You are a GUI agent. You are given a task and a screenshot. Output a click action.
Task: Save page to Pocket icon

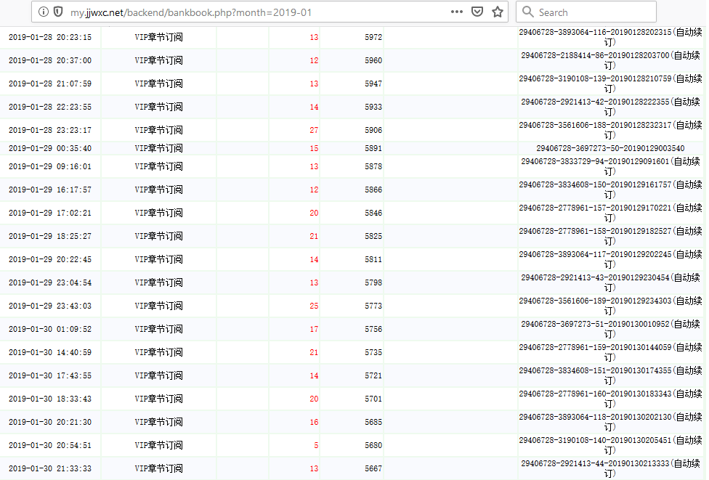click(x=477, y=12)
